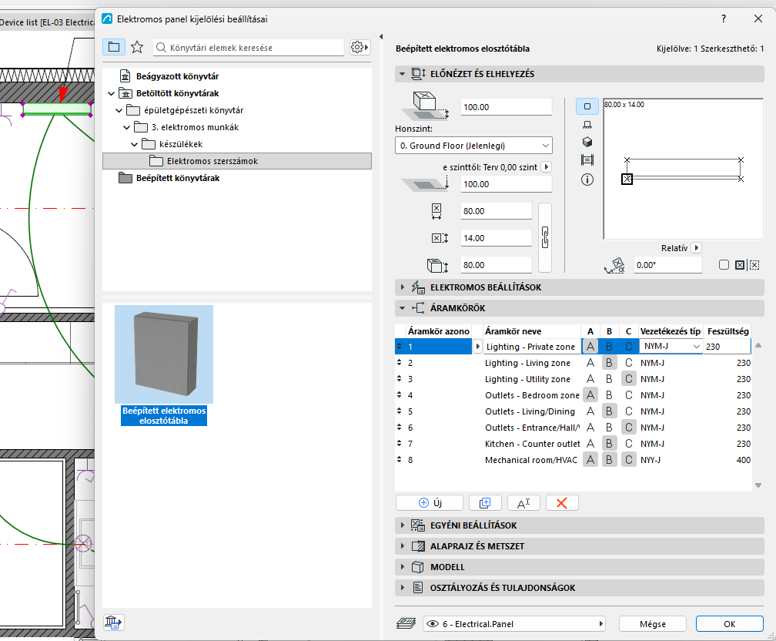Delete the selected circuit with red X
This screenshot has width=776, height=641.
click(562, 503)
